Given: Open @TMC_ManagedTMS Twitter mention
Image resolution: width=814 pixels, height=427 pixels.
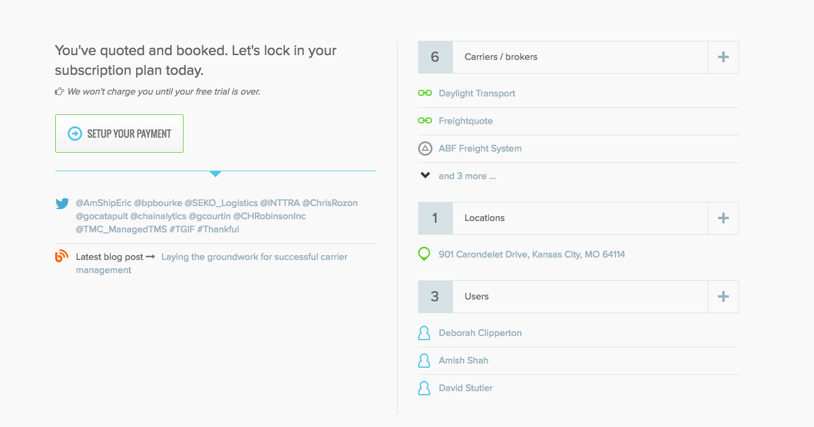Looking at the screenshot, I should tap(121, 229).
